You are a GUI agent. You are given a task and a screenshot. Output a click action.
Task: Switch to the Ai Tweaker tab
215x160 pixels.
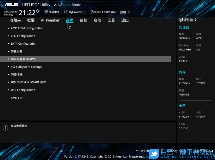pos(50,20)
